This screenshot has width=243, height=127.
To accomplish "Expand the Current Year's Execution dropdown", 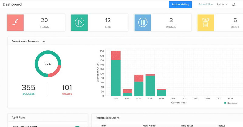I will pos(44,41).
